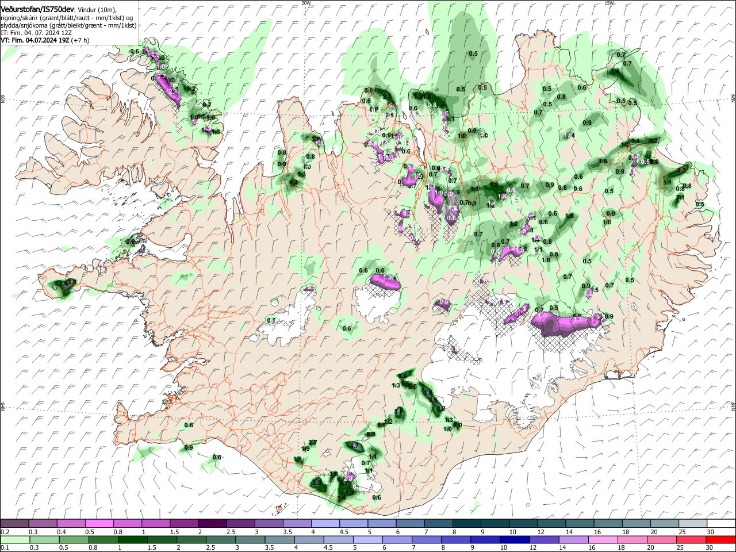Click the bright pink 0.5–0.8 swatch in upper legend
This screenshot has height=552, width=736.
(99, 524)
